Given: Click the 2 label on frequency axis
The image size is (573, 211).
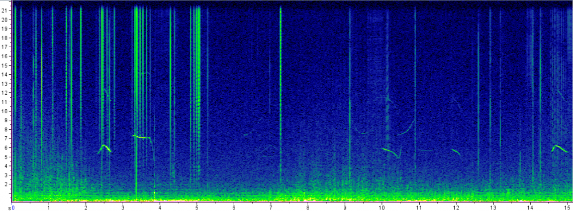Looking at the screenshot, I should [x=6, y=184].
